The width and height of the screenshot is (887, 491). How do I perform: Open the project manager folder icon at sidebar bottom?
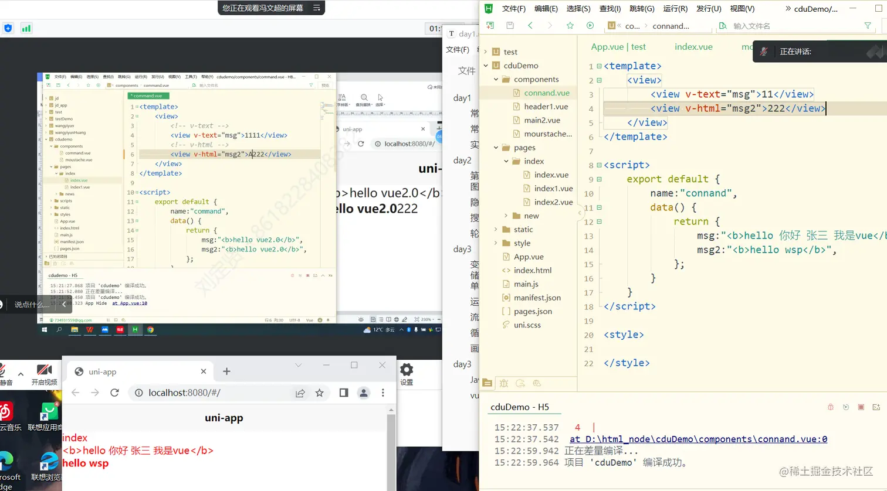(487, 383)
